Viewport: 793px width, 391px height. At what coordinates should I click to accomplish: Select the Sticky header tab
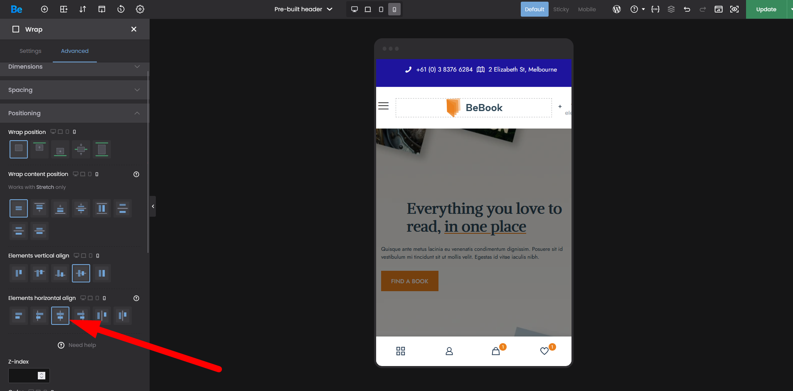[x=561, y=9]
